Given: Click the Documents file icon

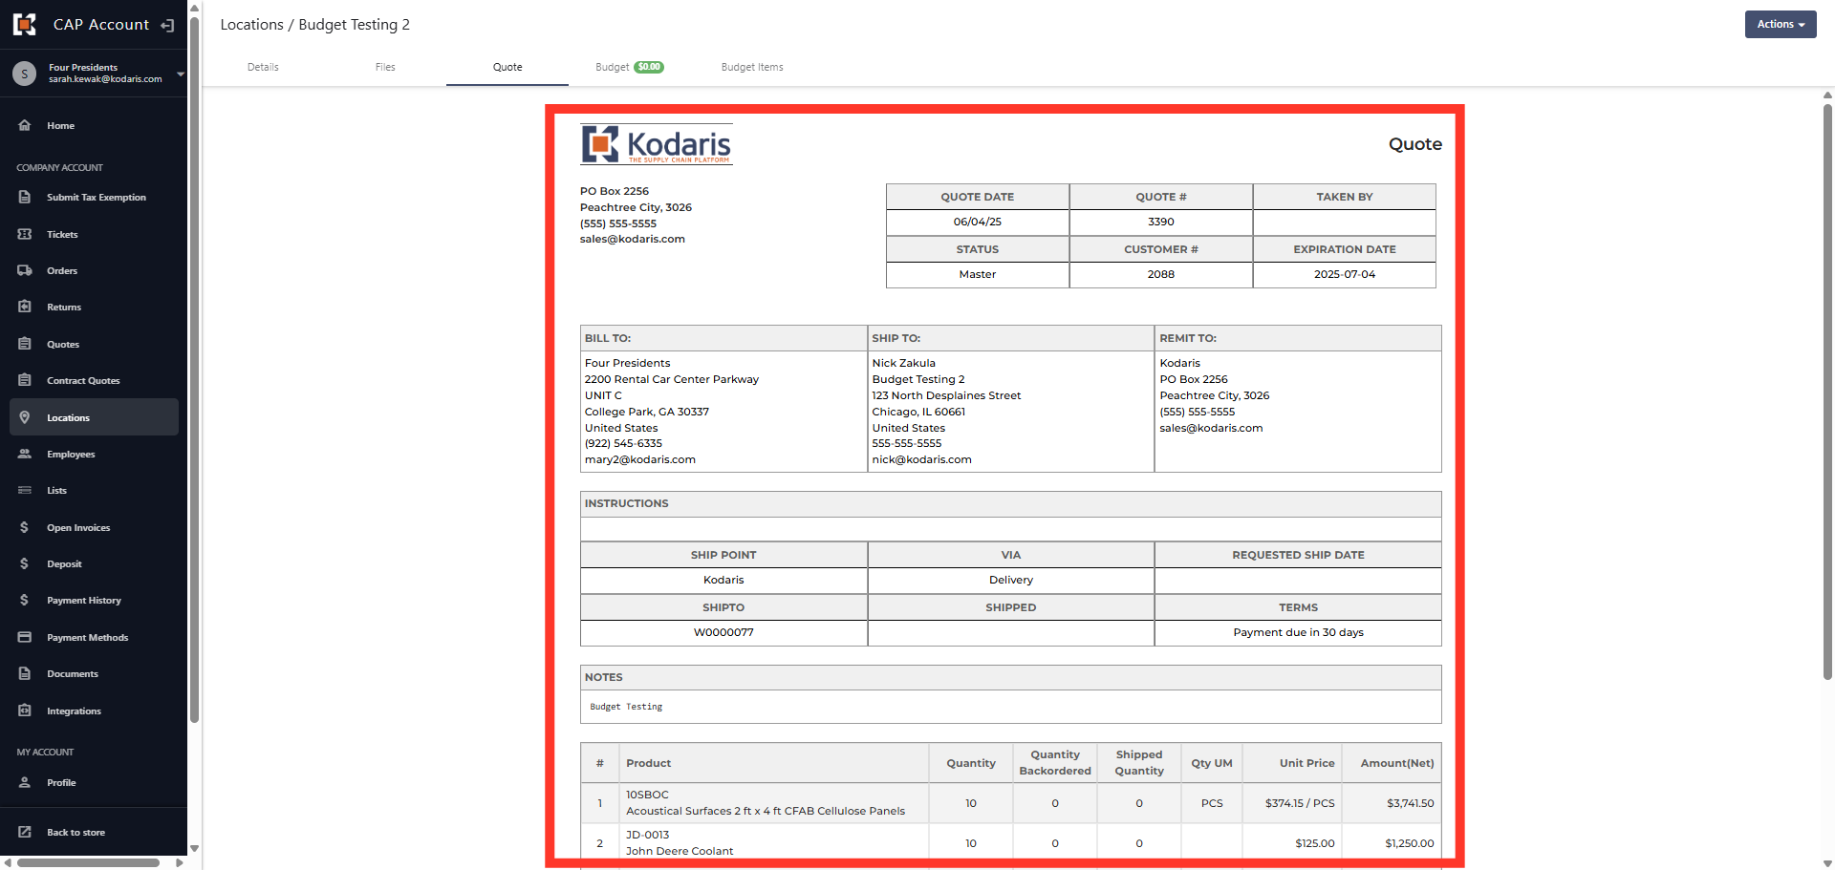Looking at the screenshot, I should pyautogui.click(x=25, y=673).
